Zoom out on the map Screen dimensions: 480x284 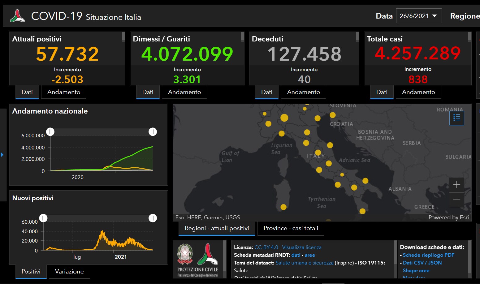(456, 200)
